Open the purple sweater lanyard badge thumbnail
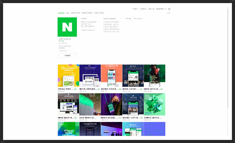235x143 pixels. pyautogui.click(x=112, y=104)
